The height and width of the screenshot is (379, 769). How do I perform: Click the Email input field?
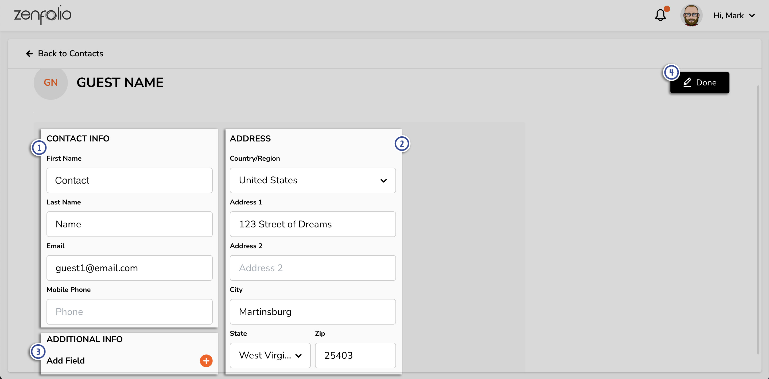click(x=130, y=268)
